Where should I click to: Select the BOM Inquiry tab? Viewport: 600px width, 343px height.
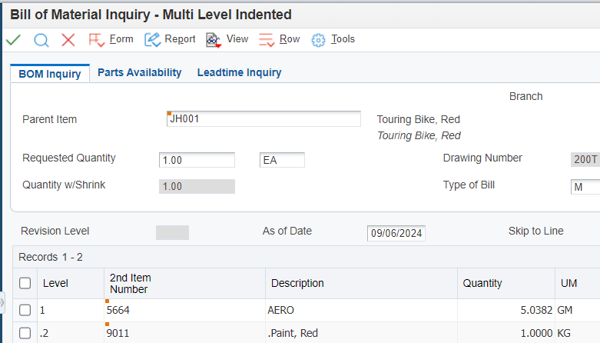coord(50,74)
